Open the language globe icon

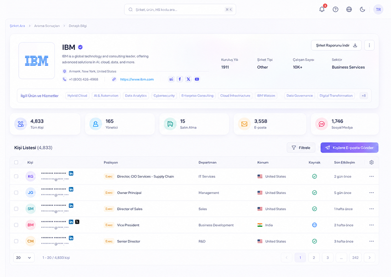point(349,10)
